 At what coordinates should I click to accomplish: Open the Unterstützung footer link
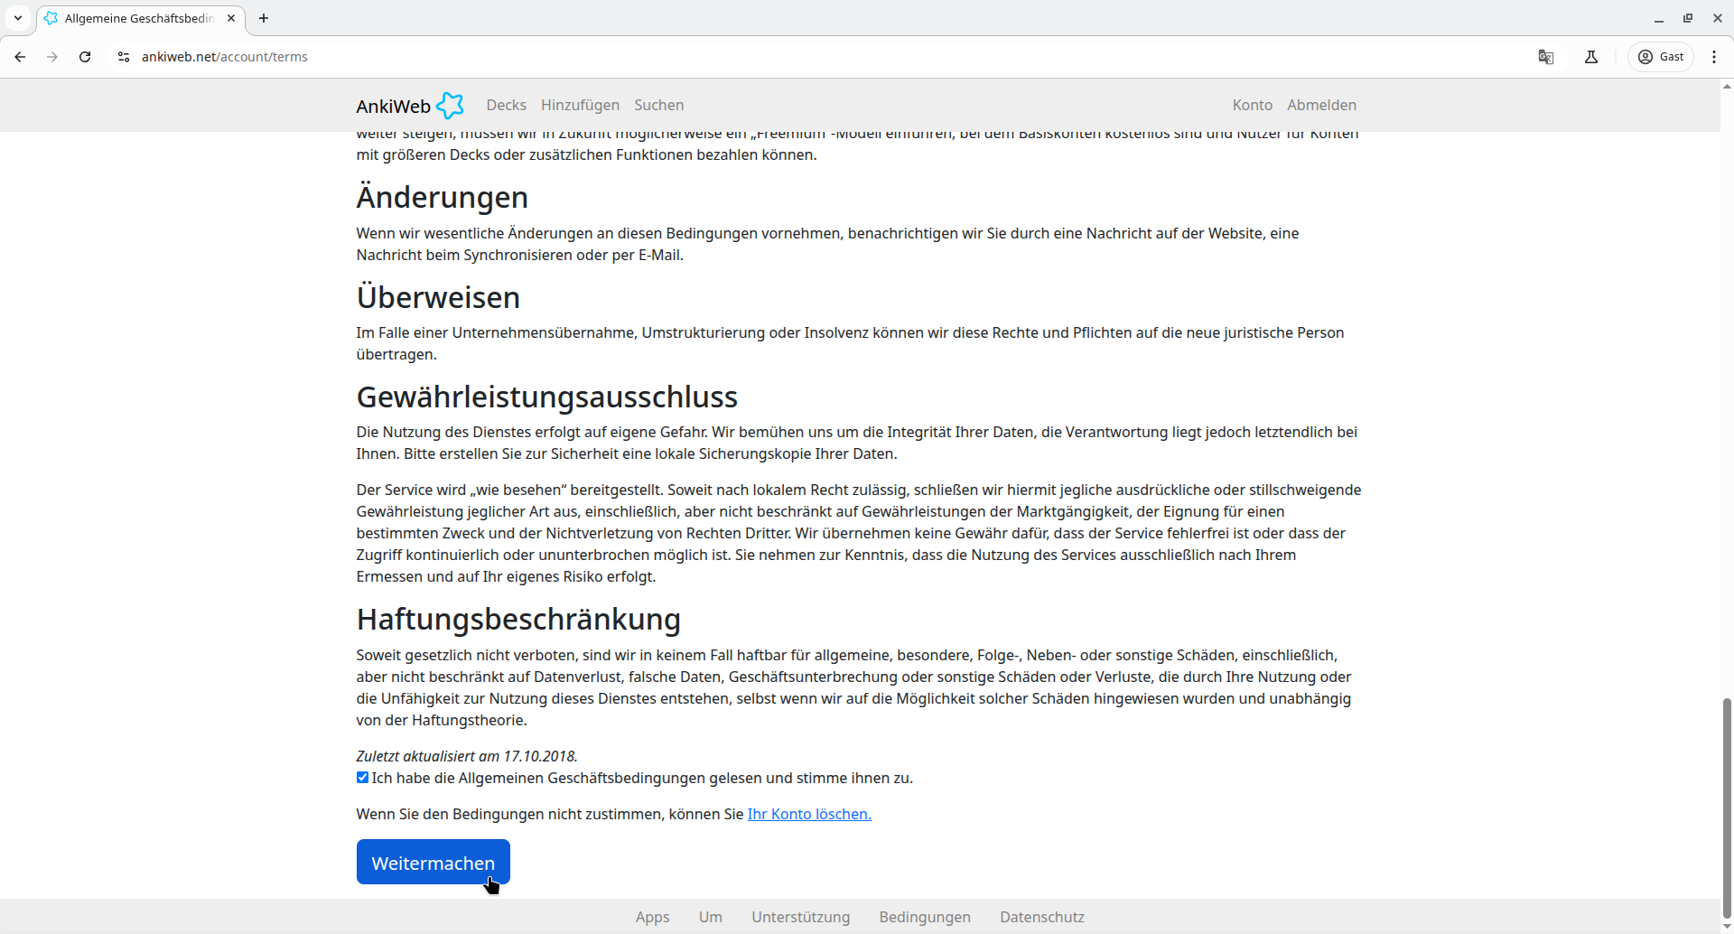800,917
